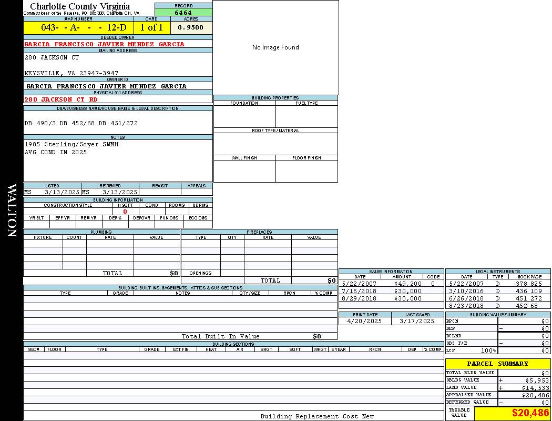Select the map number 043-A-12-D field

click(78, 27)
